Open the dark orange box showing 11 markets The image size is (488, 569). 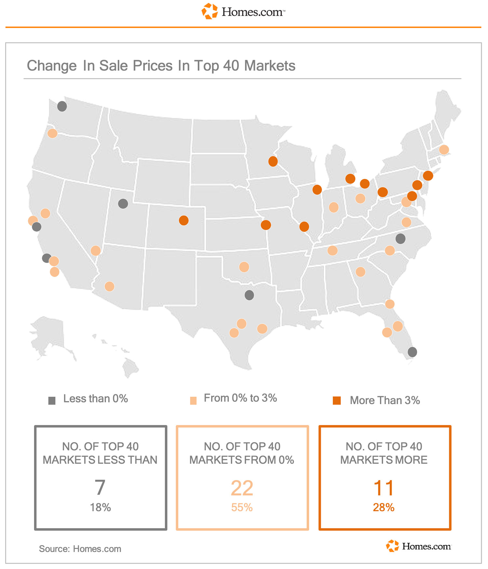coord(385,478)
